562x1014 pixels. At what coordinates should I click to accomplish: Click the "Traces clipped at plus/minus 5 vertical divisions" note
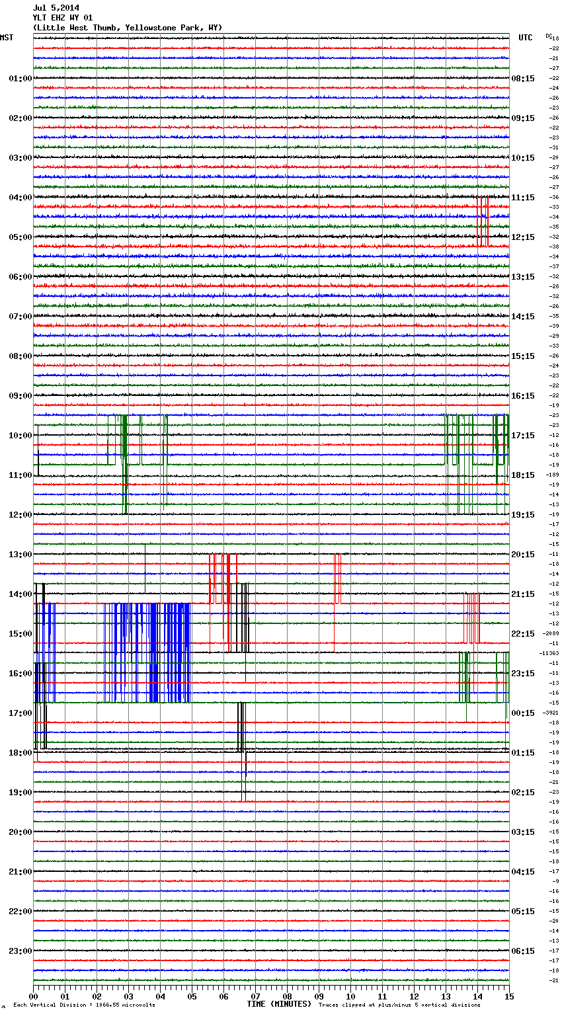(399, 1005)
